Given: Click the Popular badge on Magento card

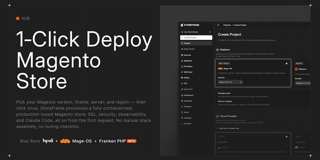Looking at the screenshot, I should click(x=299, y=63).
